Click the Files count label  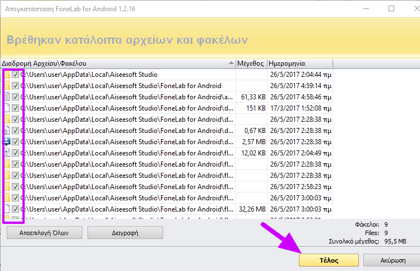pyautogui.click(x=372, y=233)
